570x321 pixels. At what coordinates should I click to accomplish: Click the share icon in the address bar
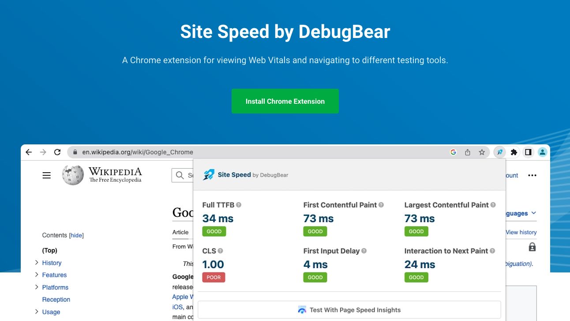click(x=468, y=152)
